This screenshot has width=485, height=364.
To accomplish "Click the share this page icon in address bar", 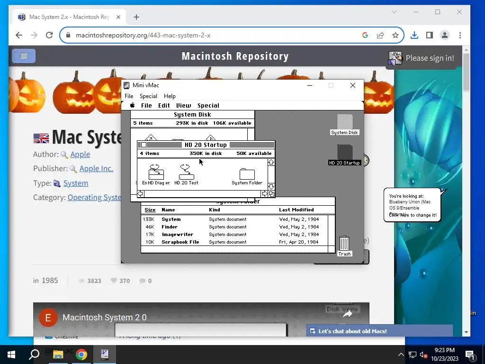I will pos(380,35).
